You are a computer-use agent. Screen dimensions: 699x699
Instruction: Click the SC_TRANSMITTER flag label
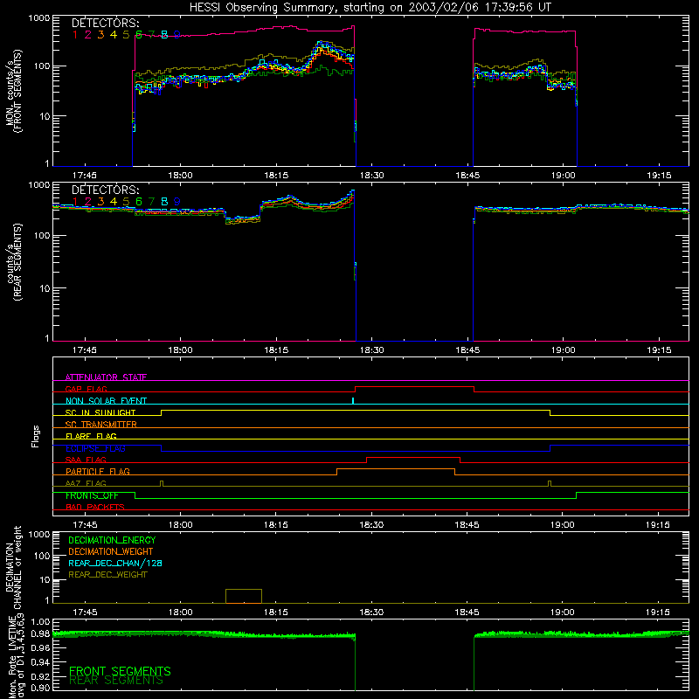[x=100, y=425]
